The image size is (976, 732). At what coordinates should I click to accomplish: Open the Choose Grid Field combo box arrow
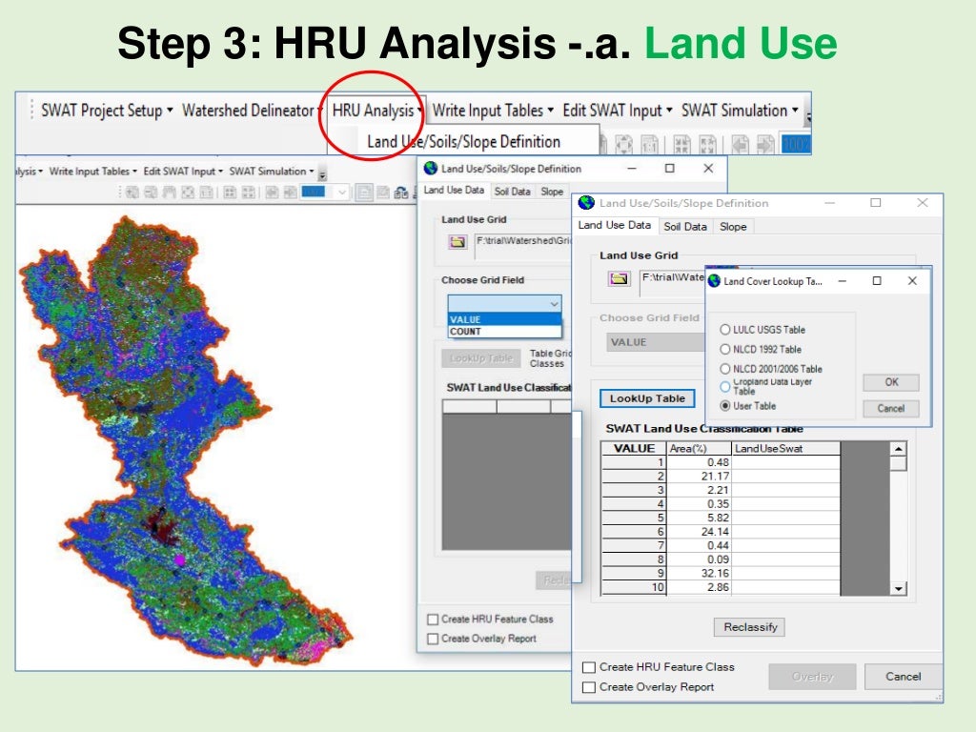coord(554,303)
